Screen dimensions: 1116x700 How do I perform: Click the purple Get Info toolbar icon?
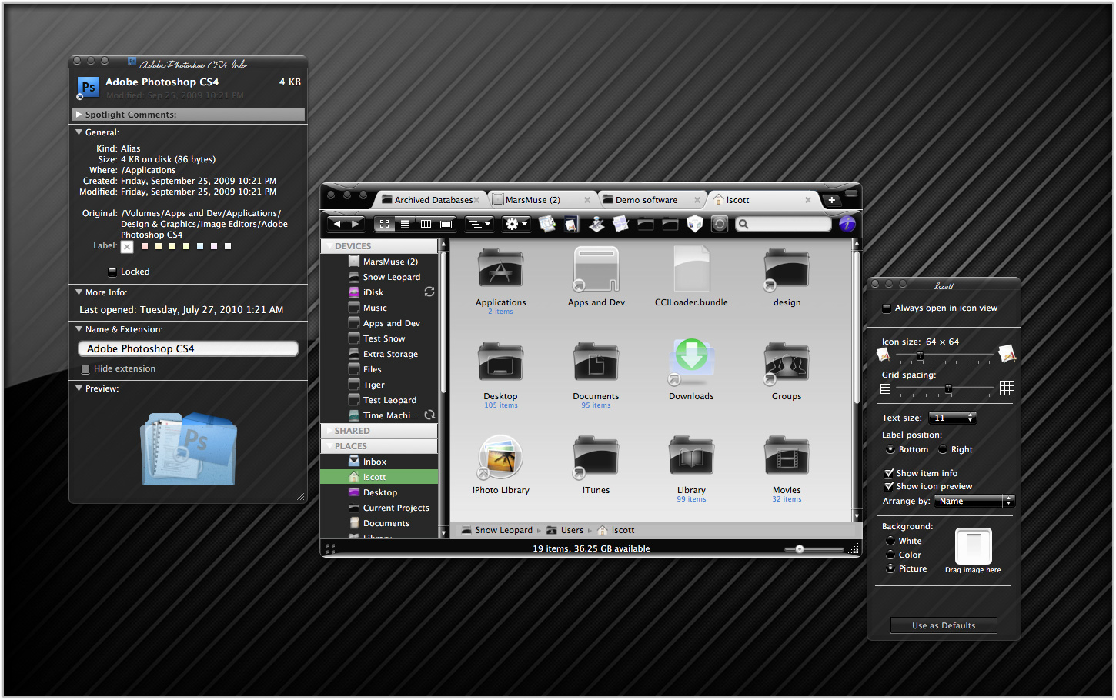(x=847, y=224)
